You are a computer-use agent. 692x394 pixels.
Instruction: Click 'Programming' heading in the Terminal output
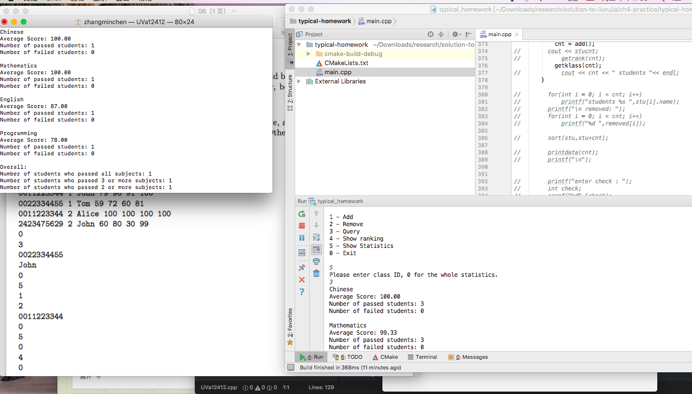(18, 133)
